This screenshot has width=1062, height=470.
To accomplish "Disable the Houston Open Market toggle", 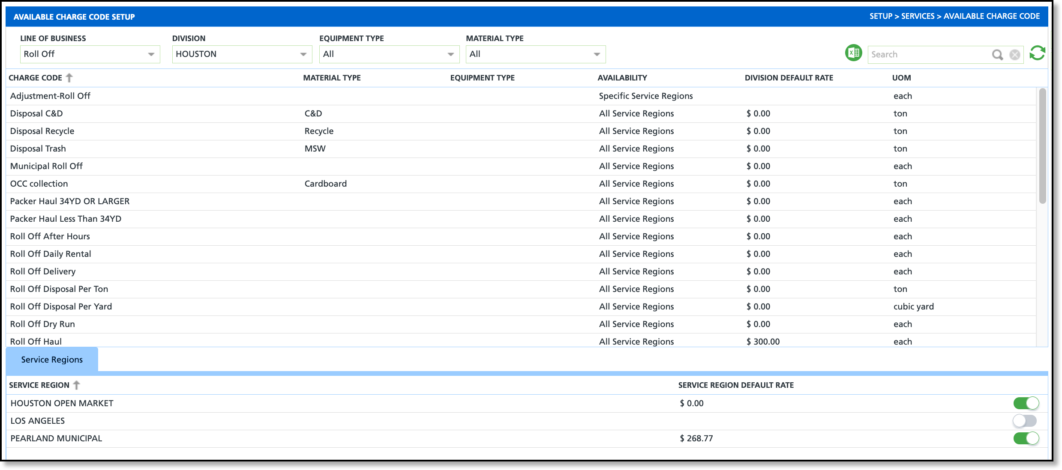I will (x=1026, y=403).
